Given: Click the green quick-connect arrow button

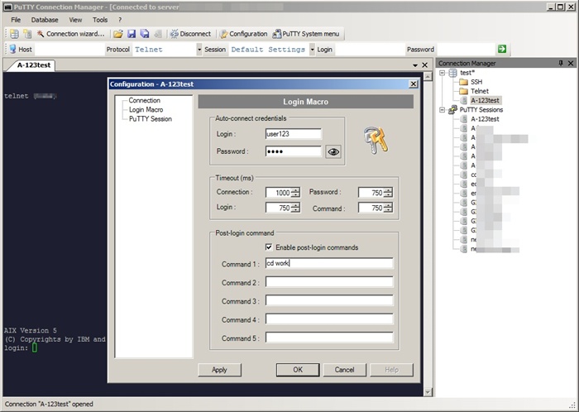Looking at the screenshot, I should [x=502, y=49].
